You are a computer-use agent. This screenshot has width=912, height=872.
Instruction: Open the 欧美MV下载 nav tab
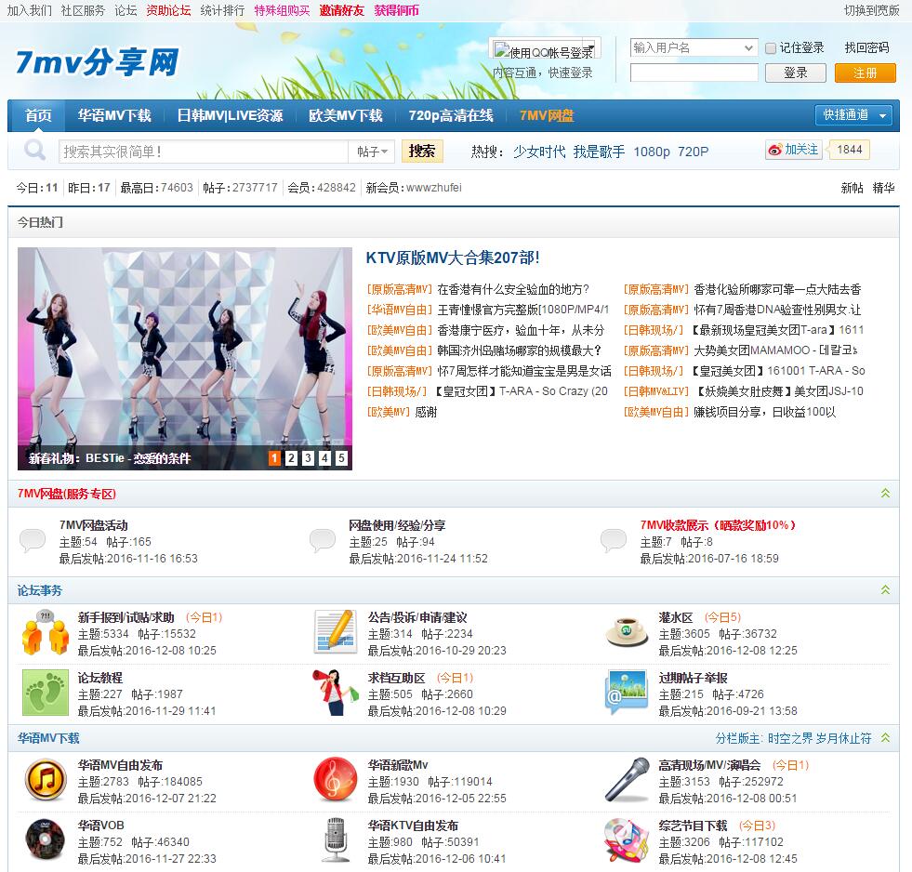point(346,115)
